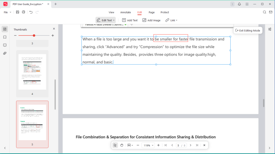Viewport: 275px width, 154px height.
Task: Toggle the Thumbnails panel sidebar icon
Action: pyautogui.click(x=5, y=29)
